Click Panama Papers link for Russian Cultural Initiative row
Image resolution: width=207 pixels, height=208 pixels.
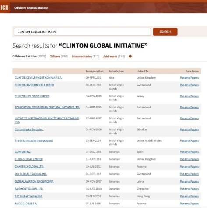pos(189,107)
